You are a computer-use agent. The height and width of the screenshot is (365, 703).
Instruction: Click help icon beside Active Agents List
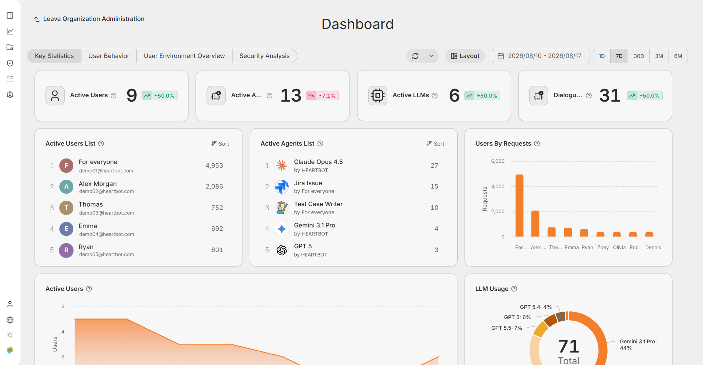tap(320, 143)
